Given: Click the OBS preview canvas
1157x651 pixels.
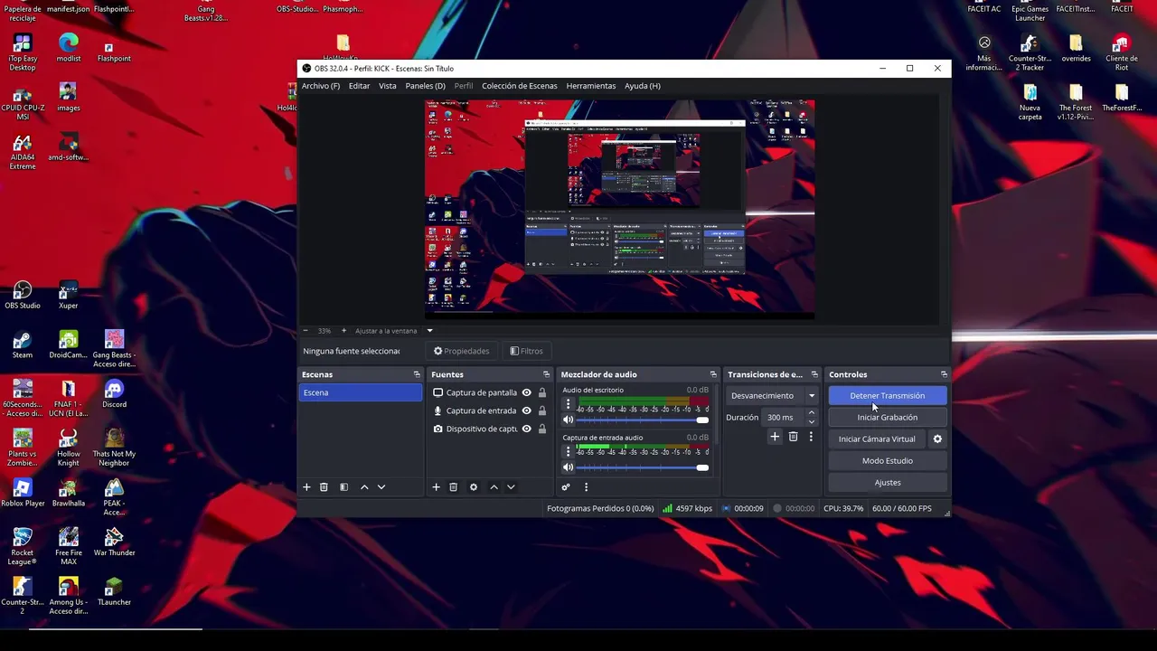Looking at the screenshot, I should (x=620, y=210).
